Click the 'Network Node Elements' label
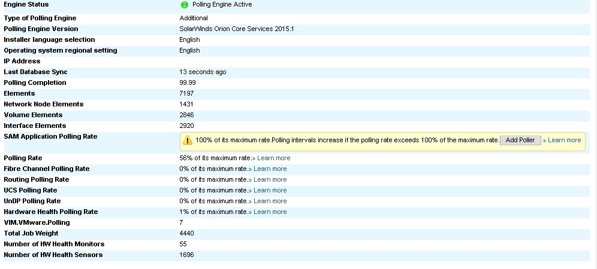 click(44, 105)
